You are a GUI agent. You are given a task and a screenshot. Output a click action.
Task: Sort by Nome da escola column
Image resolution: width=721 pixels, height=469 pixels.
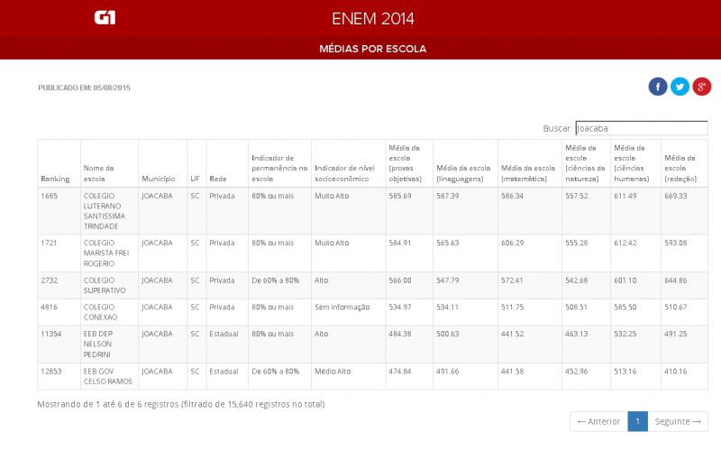[99, 173]
